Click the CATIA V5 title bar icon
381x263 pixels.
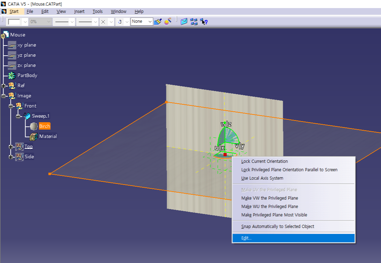coord(3,4)
